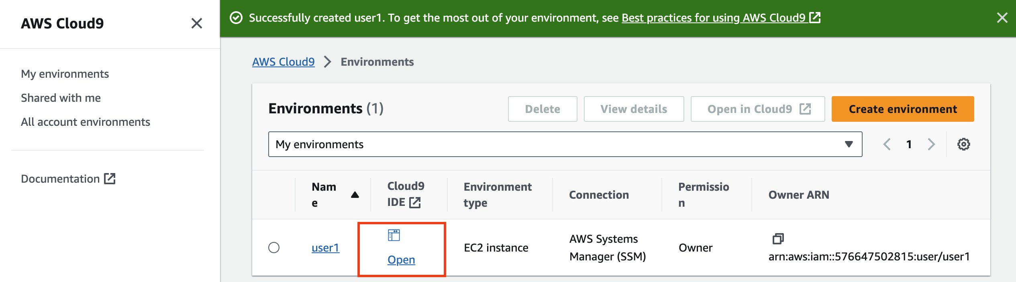Click the Create environment button
This screenshot has width=1016, height=282.
[902, 109]
